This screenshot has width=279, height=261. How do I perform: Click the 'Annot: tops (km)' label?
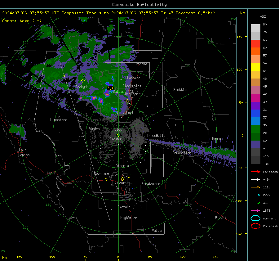(22, 21)
